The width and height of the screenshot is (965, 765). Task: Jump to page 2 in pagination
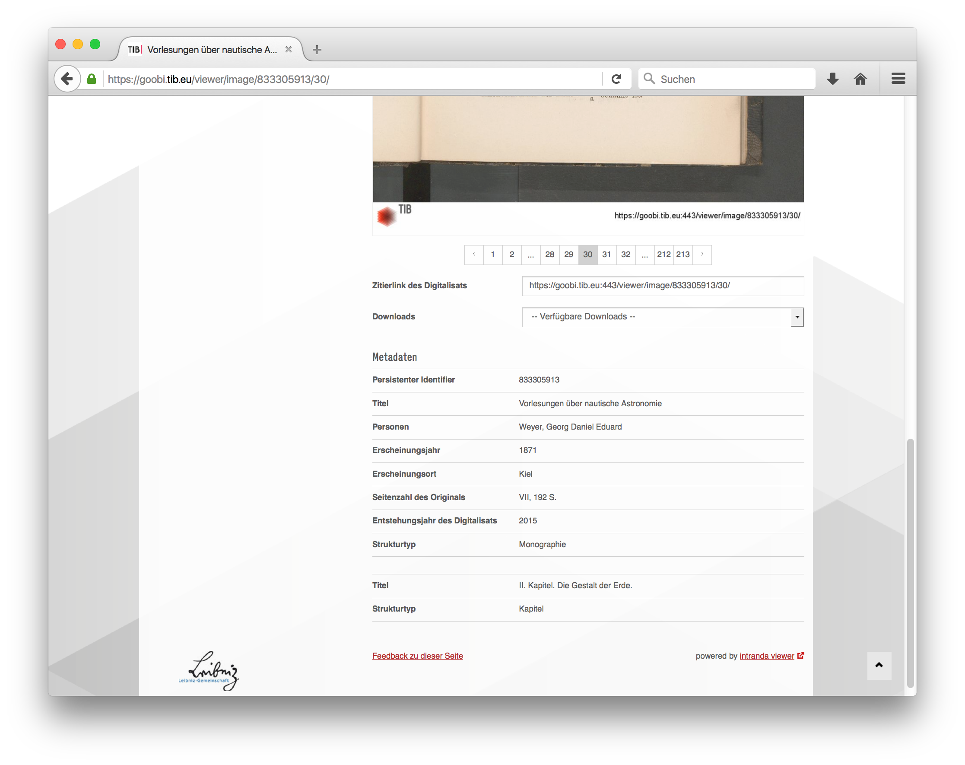point(512,255)
